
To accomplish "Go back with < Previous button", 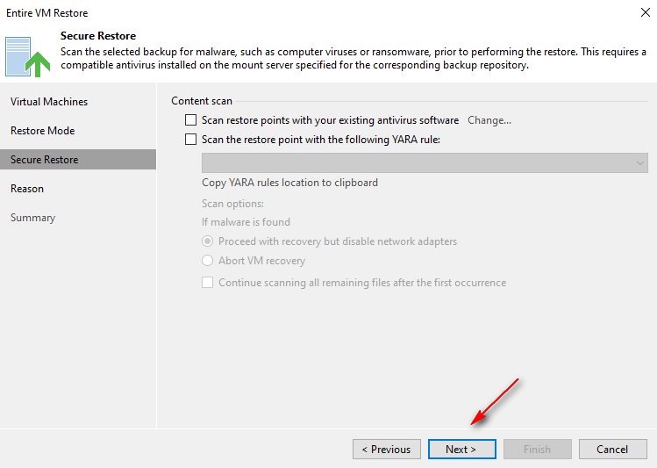I will tap(386, 450).
